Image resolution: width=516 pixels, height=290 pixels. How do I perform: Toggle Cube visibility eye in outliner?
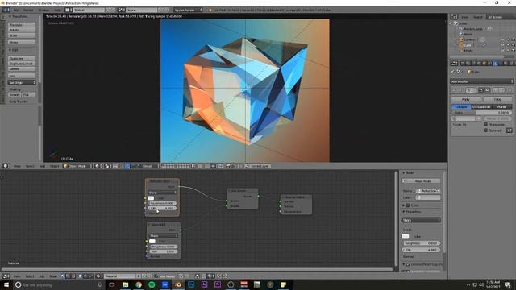point(502,45)
